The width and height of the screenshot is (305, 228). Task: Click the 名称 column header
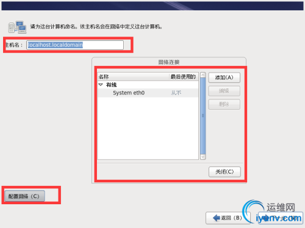click(x=133, y=77)
